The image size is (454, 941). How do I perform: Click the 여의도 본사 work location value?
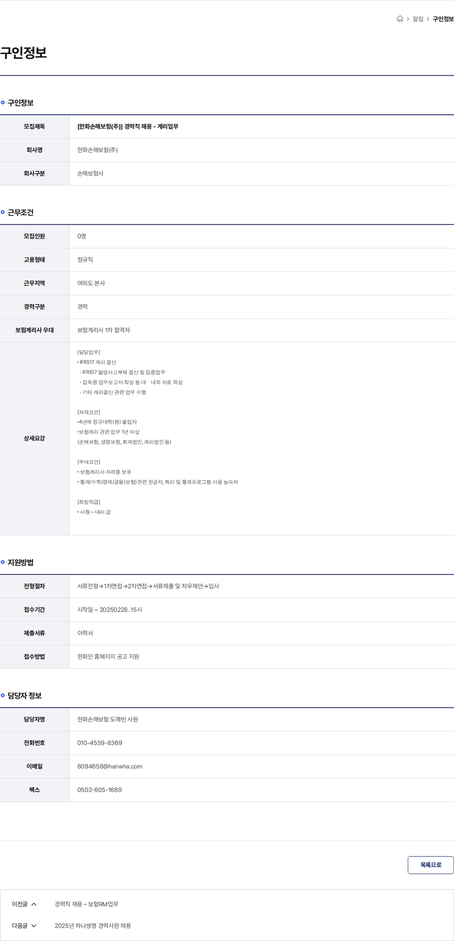[x=91, y=283]
